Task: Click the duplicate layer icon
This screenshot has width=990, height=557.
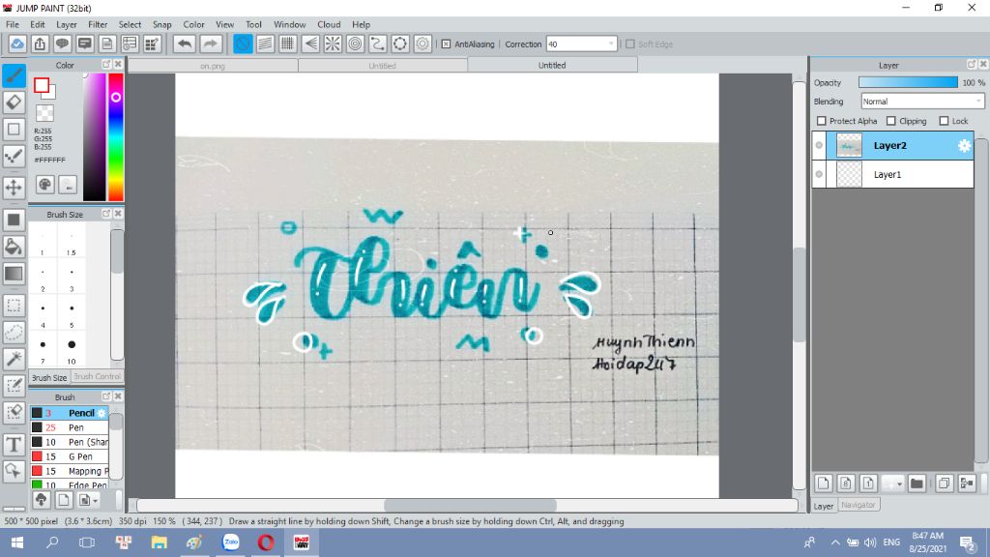Action: pyautogui.click(x=944, y=484)
